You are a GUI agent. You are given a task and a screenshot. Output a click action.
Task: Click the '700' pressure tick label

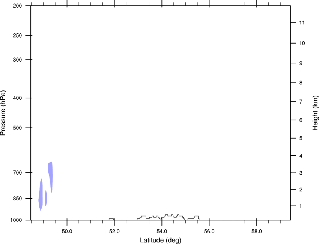pyautogui.click(x=17, y=173)
